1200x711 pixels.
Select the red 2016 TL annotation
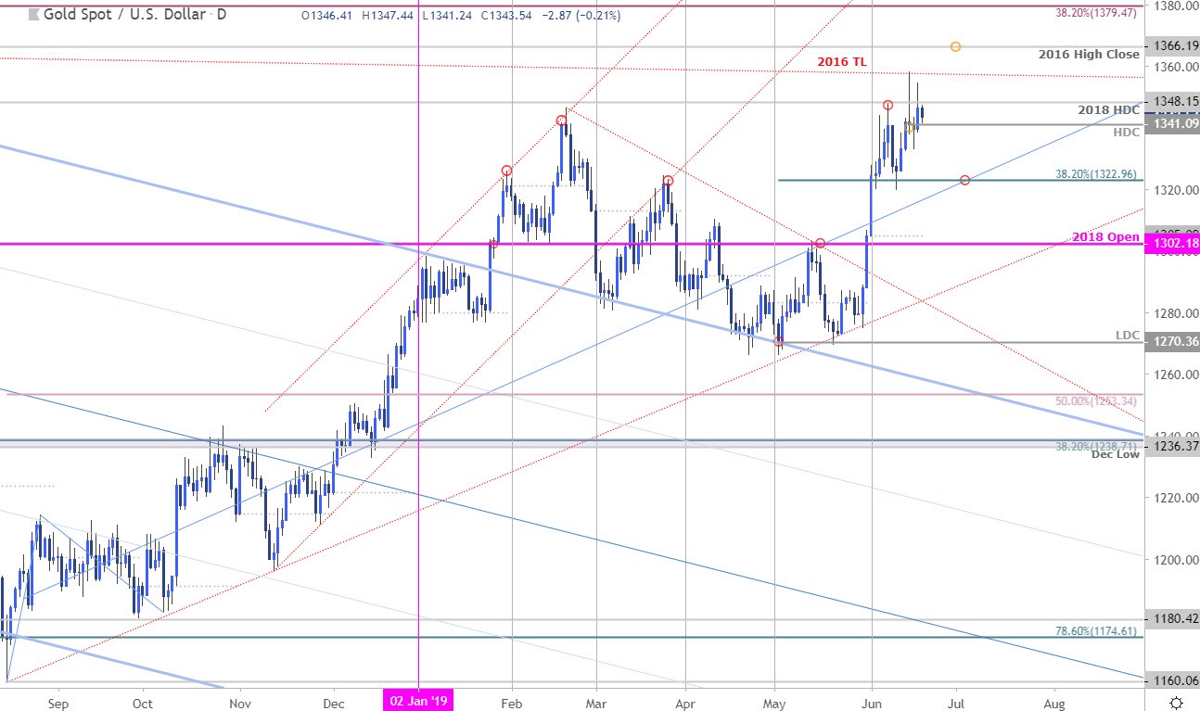click(842, 61)
